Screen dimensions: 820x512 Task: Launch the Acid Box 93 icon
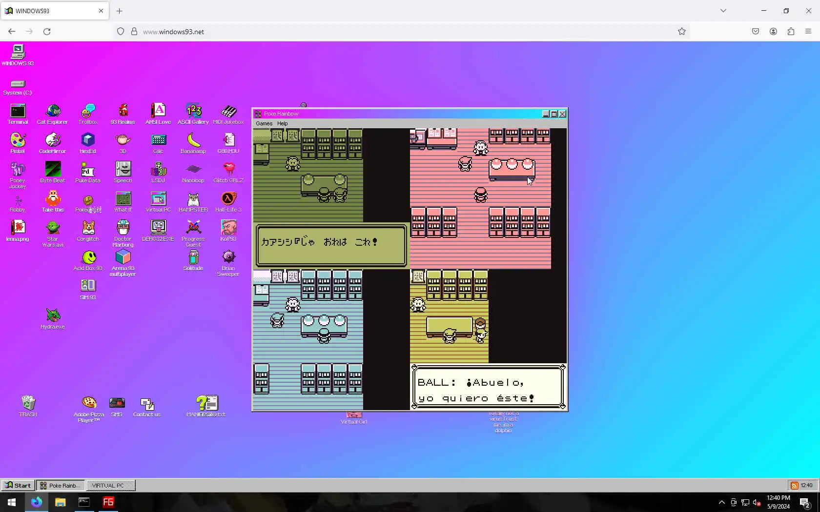pos(88,260)
